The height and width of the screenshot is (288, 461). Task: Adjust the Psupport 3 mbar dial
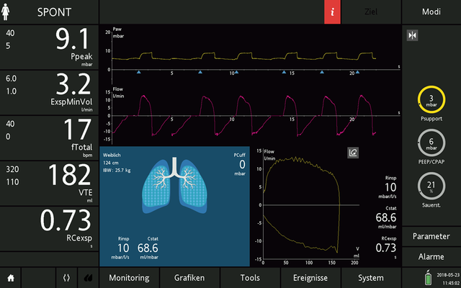point(431,99)
